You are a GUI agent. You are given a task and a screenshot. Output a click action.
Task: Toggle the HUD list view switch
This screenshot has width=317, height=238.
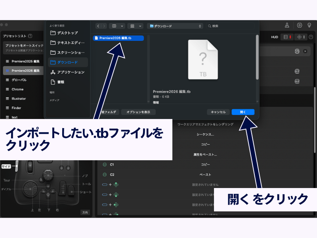[287, 37]
